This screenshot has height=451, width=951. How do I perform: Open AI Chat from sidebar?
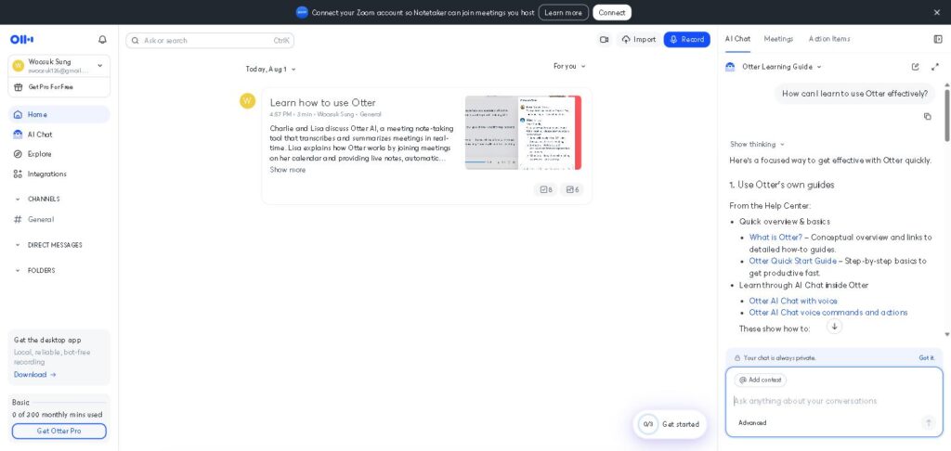[x=59, y=135]
